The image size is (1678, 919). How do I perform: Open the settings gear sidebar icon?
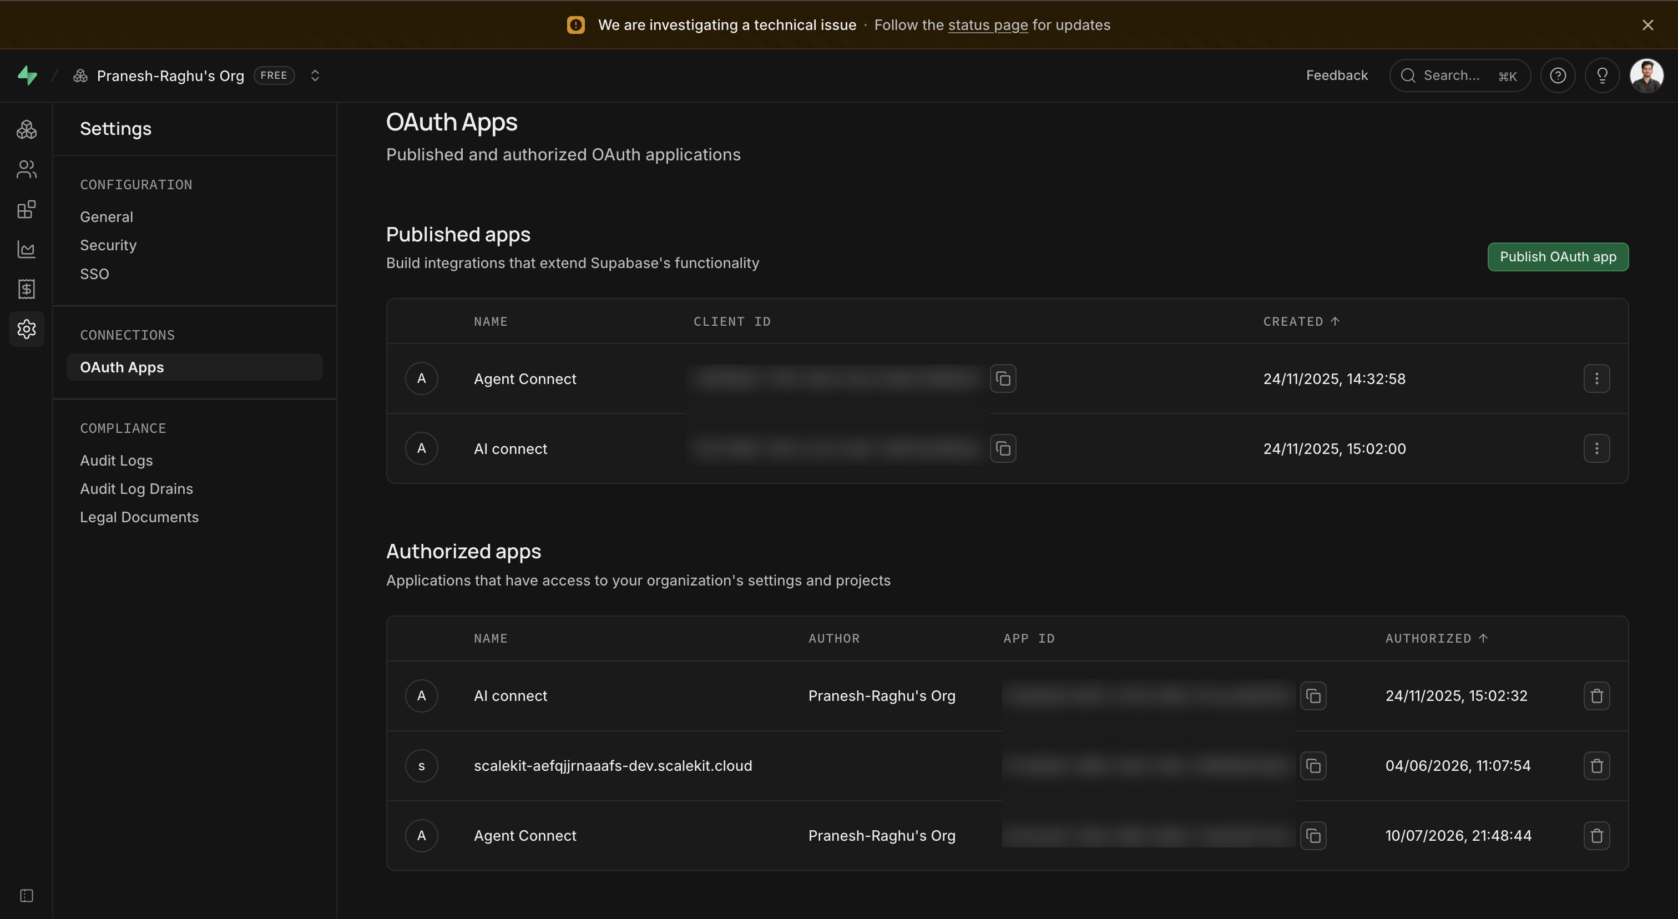(27, 329)
